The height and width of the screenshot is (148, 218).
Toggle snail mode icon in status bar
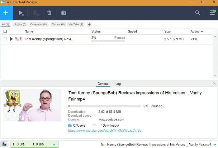pos(5,144)
